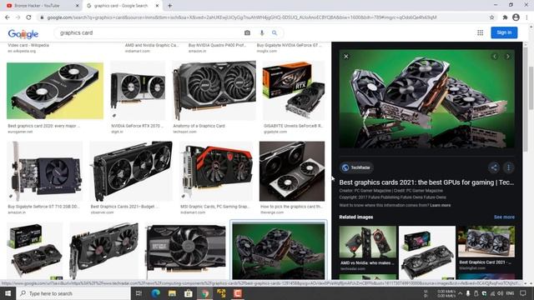Close the image preview panel
534x300 pixels.
click(346, 57)
